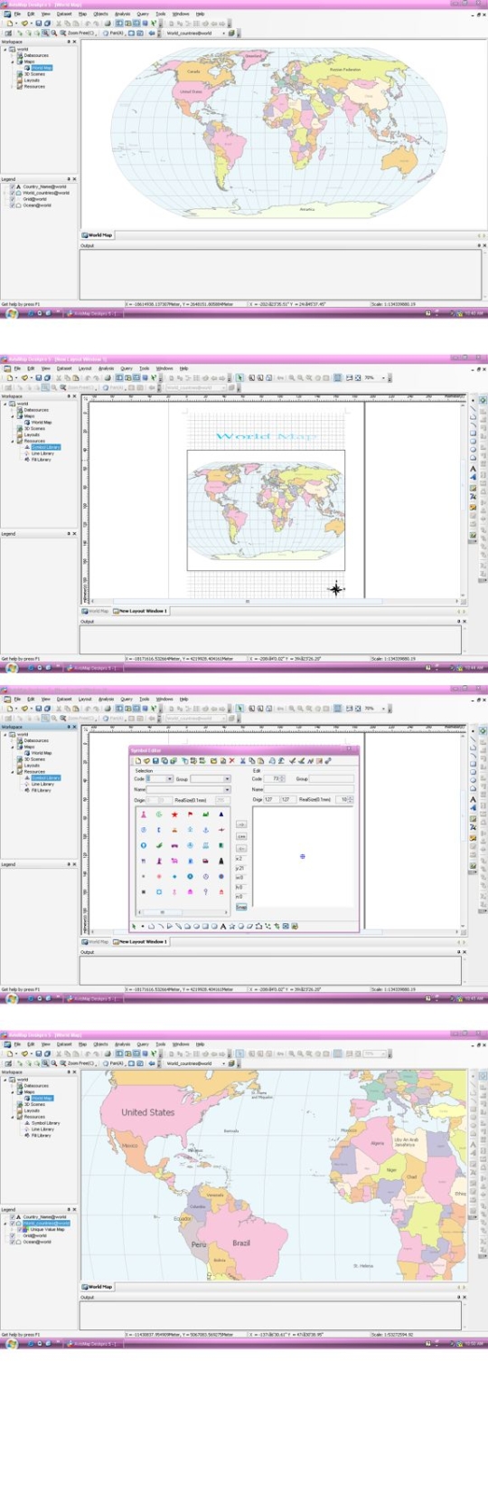
Task: Open the Name dropdown in Symbol Editor Selection section
Action: 227,789
